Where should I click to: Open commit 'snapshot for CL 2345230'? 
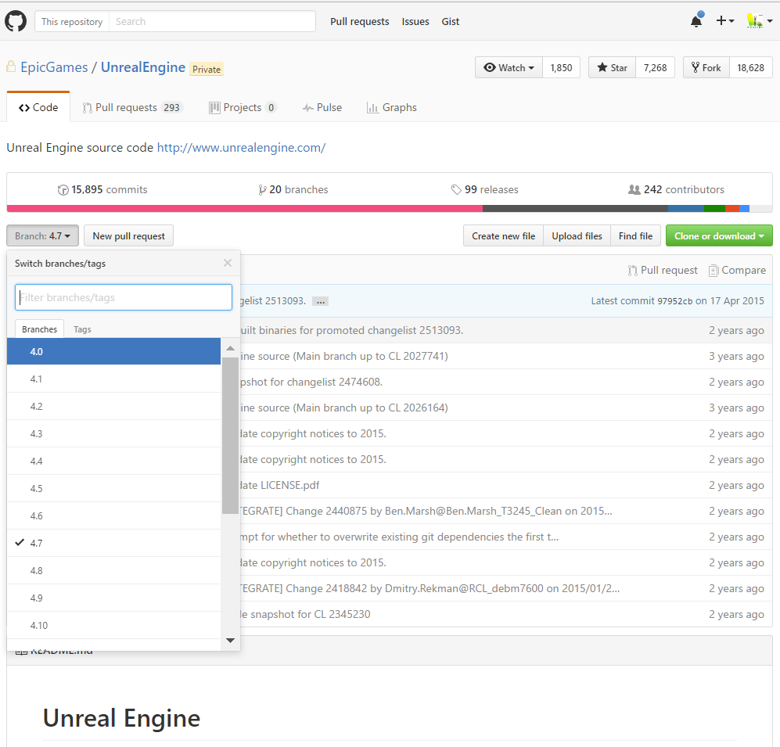click(x=305, y=614)
